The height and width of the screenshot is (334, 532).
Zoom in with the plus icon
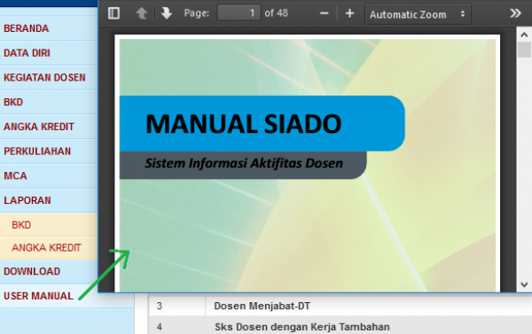click(349, 13)
